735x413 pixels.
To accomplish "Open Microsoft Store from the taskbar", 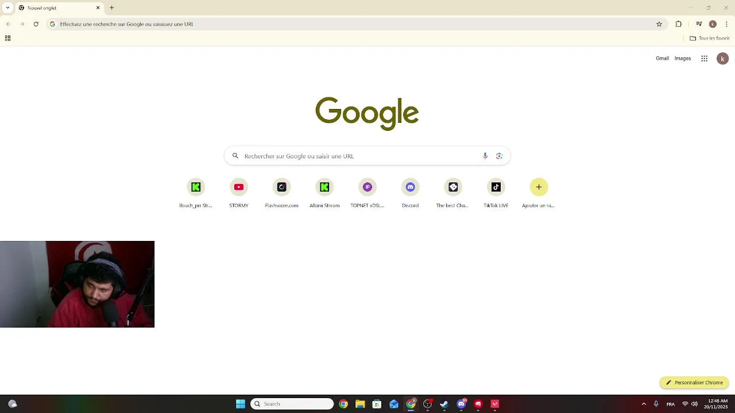I will click(x=377, y=404).
